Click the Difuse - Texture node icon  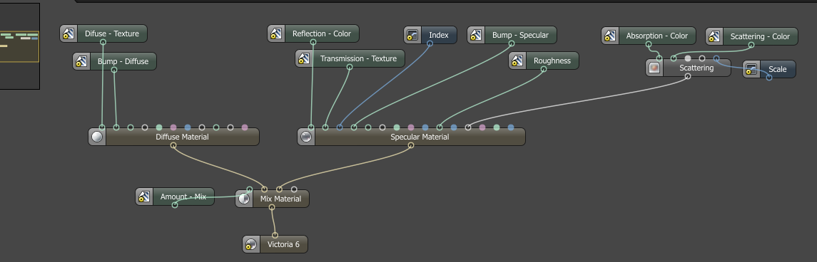tap(68, 33)
